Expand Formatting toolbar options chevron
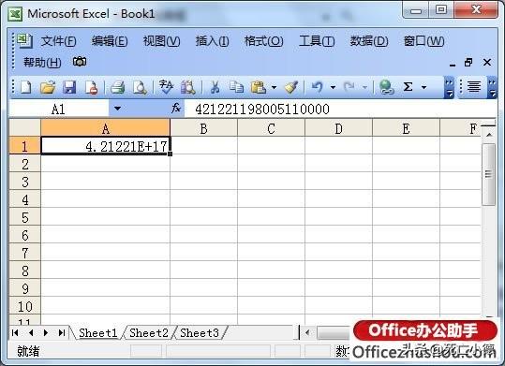This screenshot has width=505, height=366. (x=492, y=87)
